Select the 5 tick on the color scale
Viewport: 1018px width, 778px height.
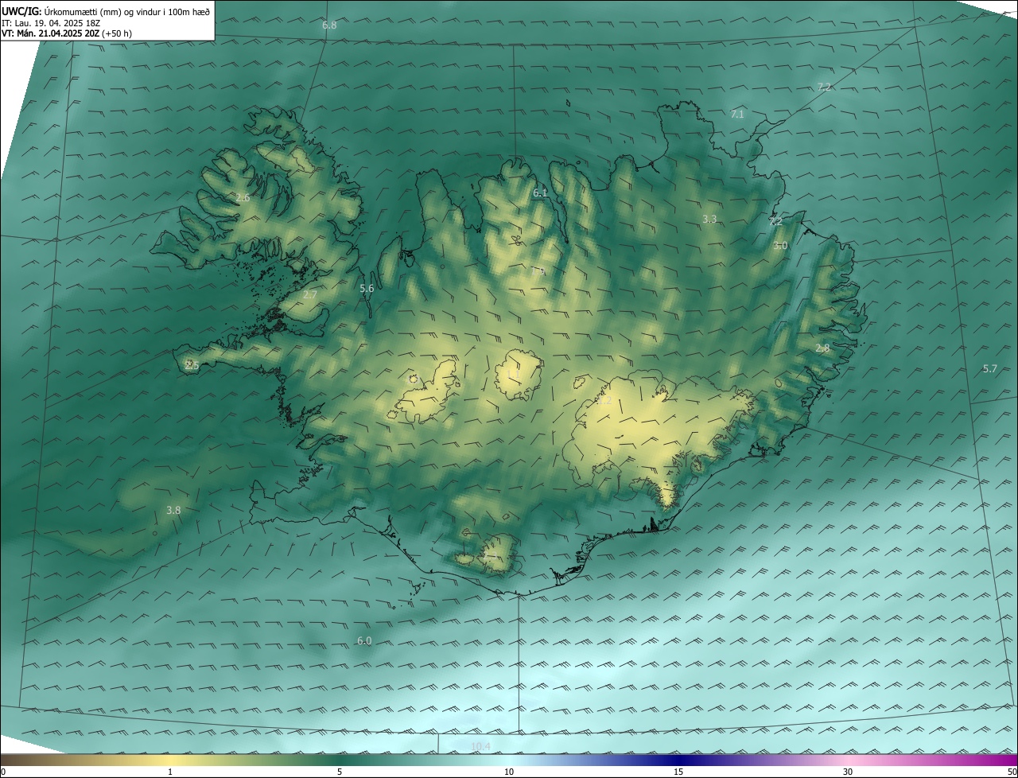(340, 772)
